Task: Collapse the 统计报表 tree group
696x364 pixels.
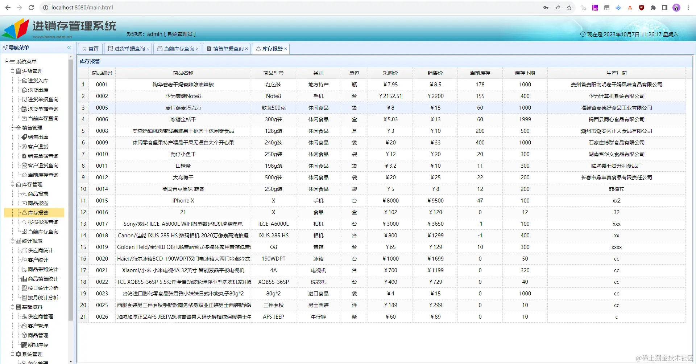Action: (x=12, y=241)
